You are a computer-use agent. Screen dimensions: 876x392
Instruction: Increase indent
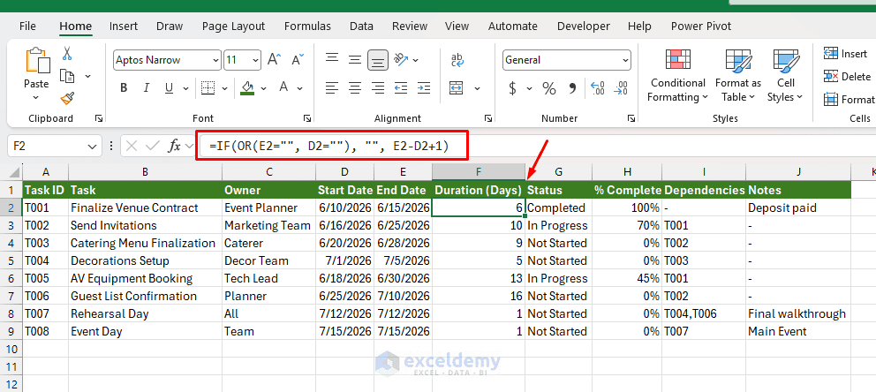tap(424, 87)
